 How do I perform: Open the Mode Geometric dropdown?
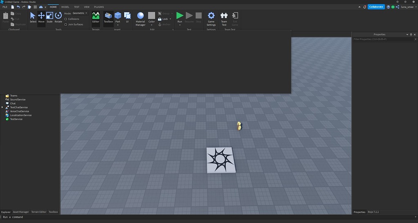coord(80,13)
